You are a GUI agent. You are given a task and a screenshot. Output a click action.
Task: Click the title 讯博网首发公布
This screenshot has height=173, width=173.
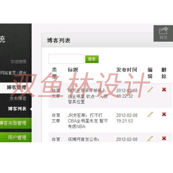84,139
